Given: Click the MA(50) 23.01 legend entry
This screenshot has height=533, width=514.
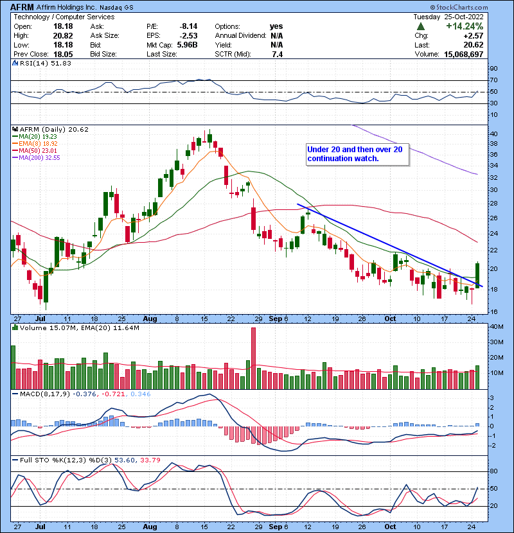Looking at the screenshot, I should (x=35, y=151).
